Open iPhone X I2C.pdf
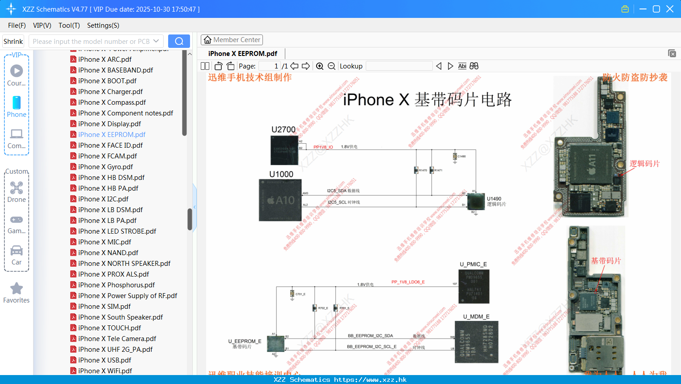The image size is (681, 384). 103,199
